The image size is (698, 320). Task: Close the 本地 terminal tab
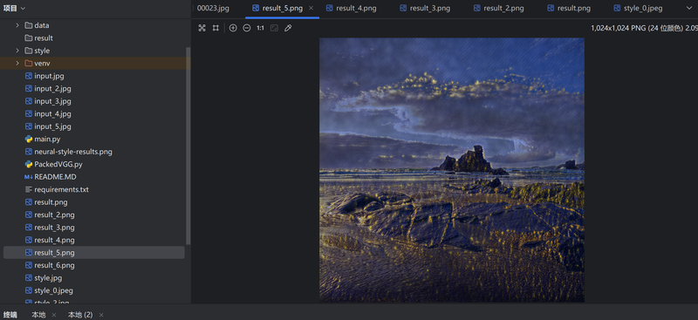click(54, 315)
